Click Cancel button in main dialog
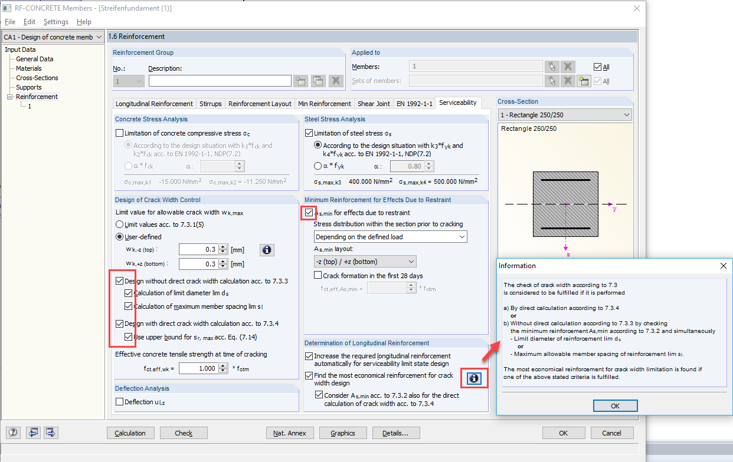 point(611,433)
